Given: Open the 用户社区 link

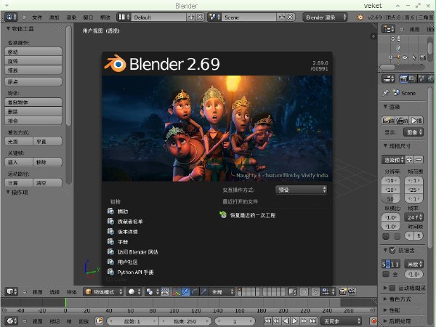Looking at the screenshot, I should (x=127, y=262).
